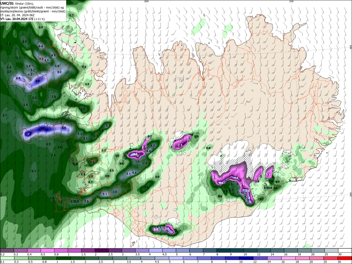Select the 4.6 value on the map
Screen dimensions: 352x264
coord(153,145)
